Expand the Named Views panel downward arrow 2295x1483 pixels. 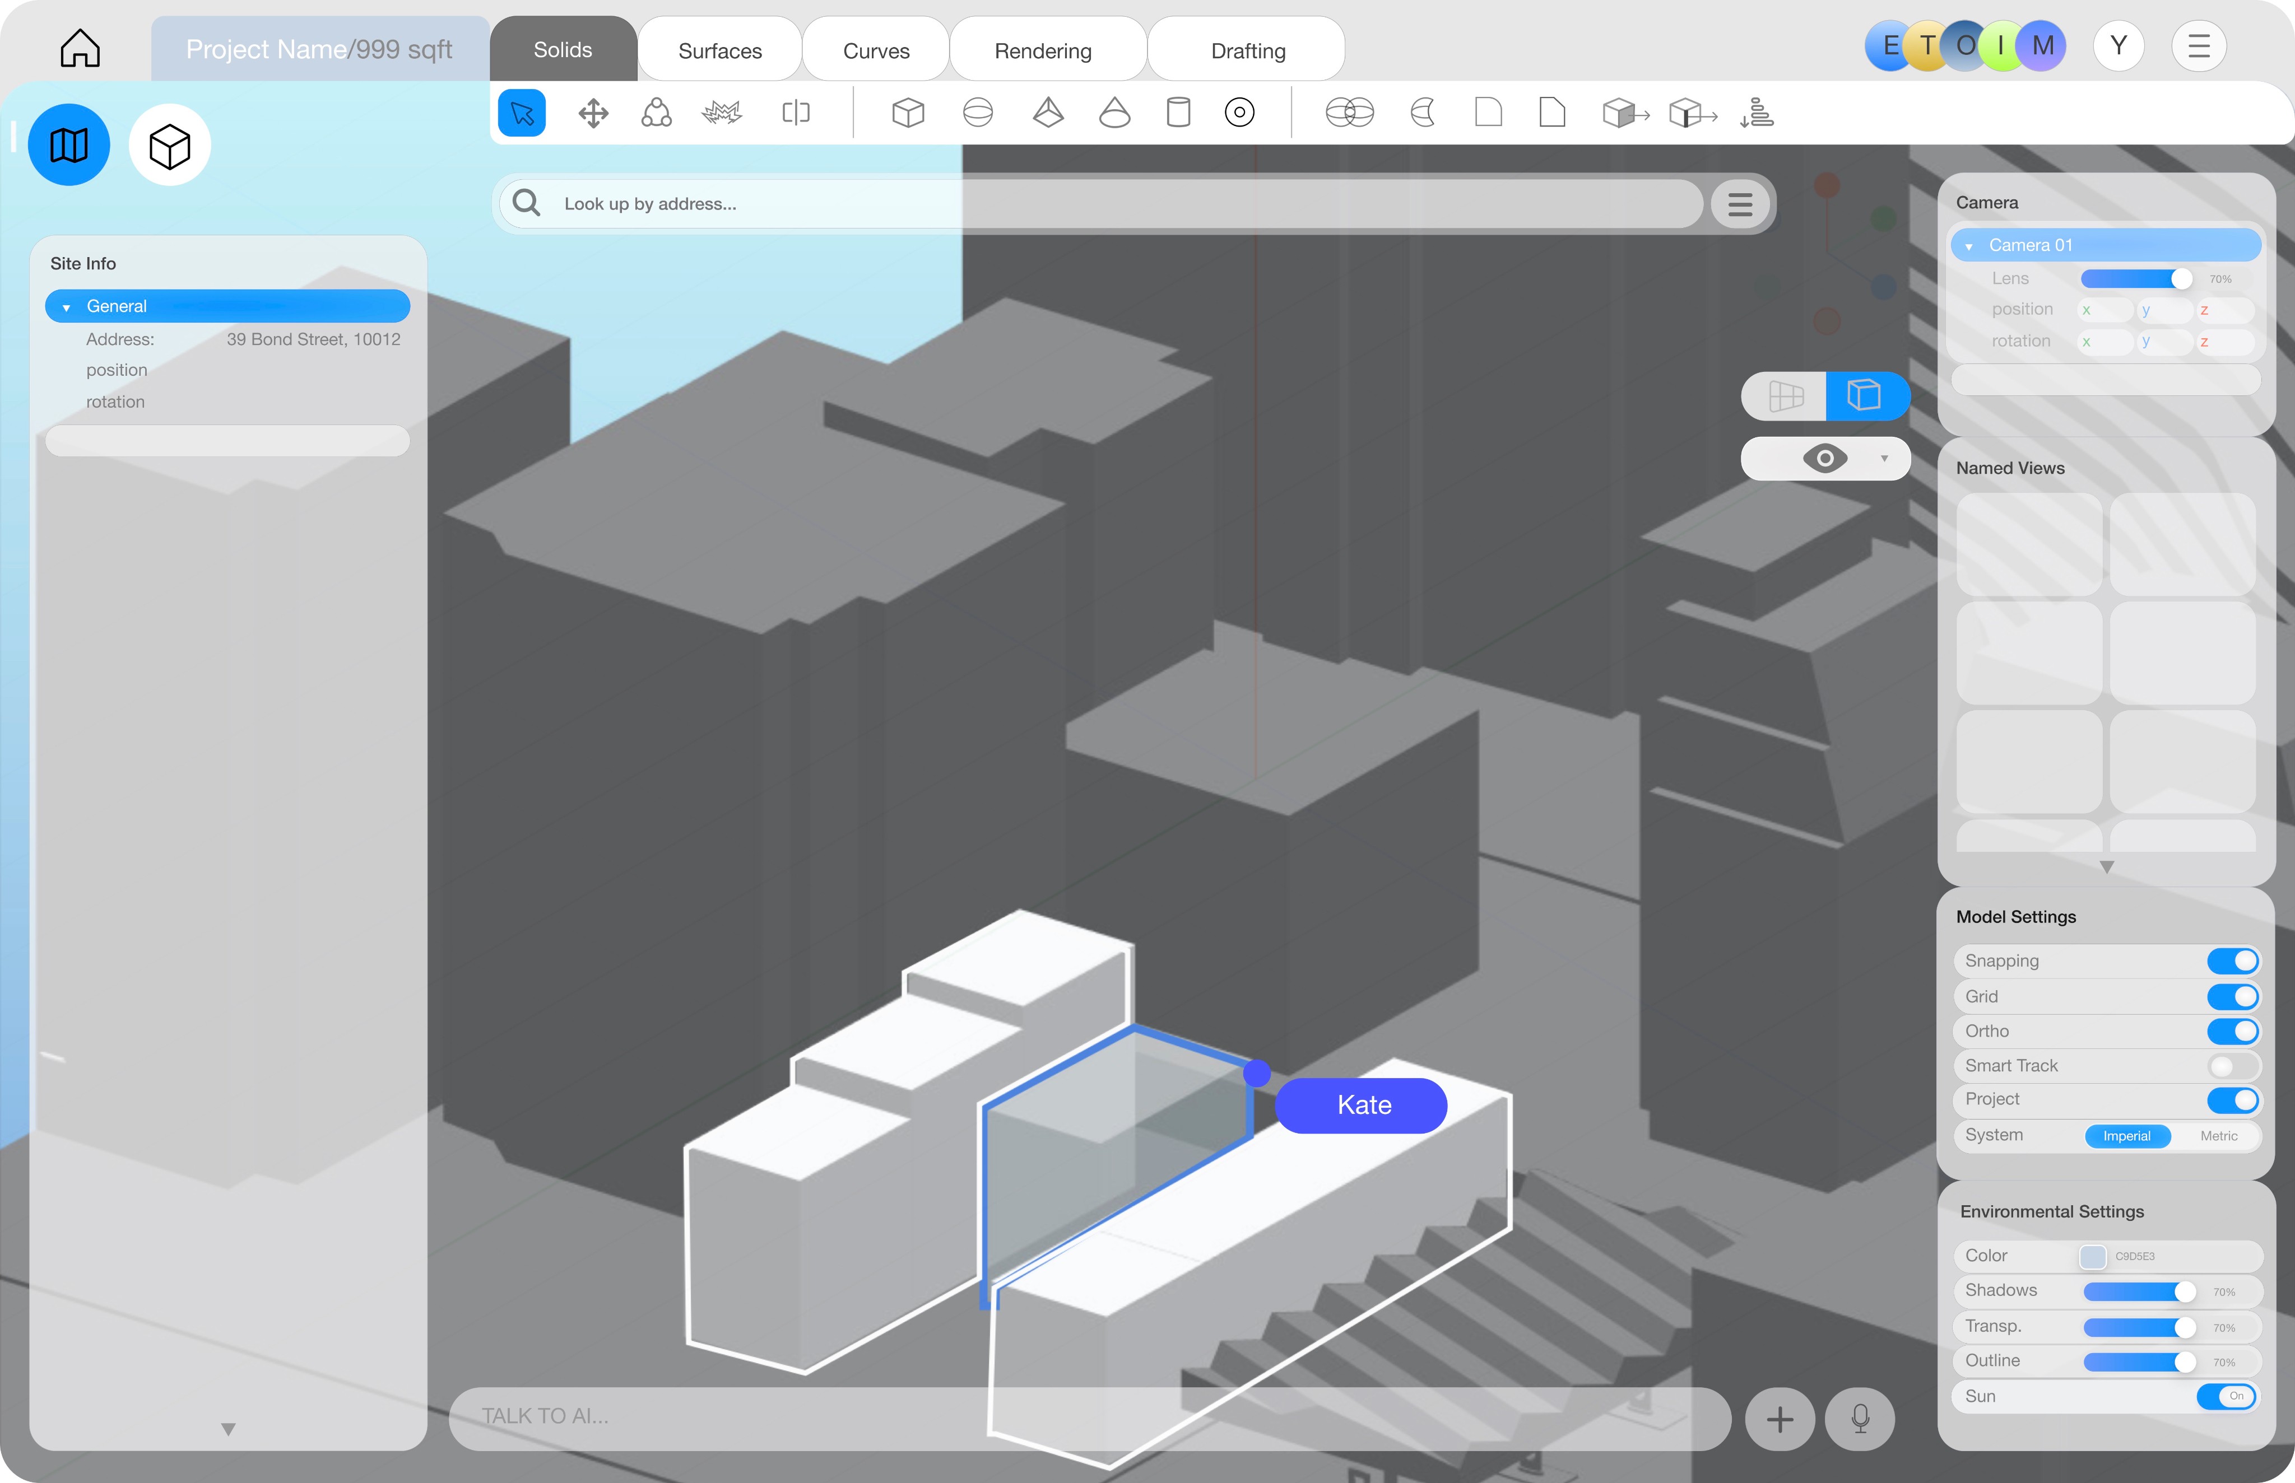click(x=2106, y=867)
